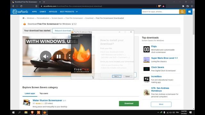This screenshot has width=205, height=115.
Task: Go to Free Fire Screensaver breadcrumb
Action: 74,18
